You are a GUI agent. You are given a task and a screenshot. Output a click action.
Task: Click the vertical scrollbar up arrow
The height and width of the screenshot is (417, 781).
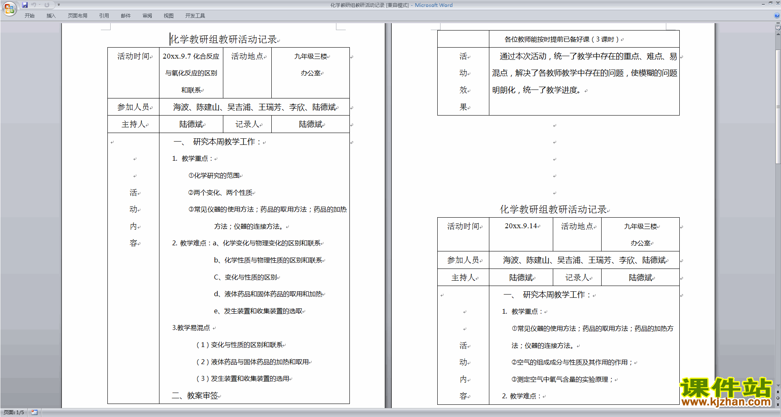[778, 34]
